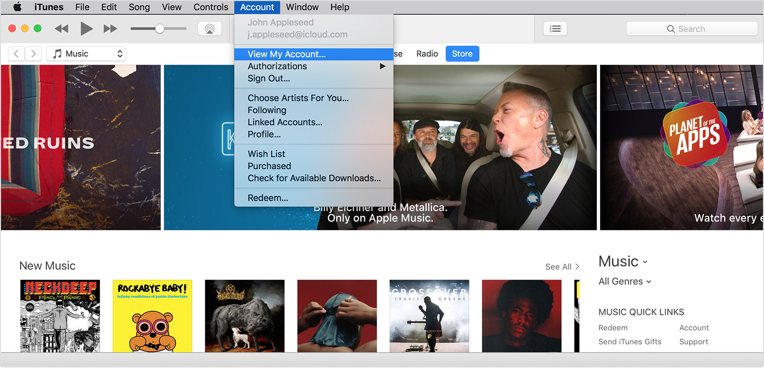Switch to the Radio tab
Viewport: 764px width, 368px height.
click(427, 54)
